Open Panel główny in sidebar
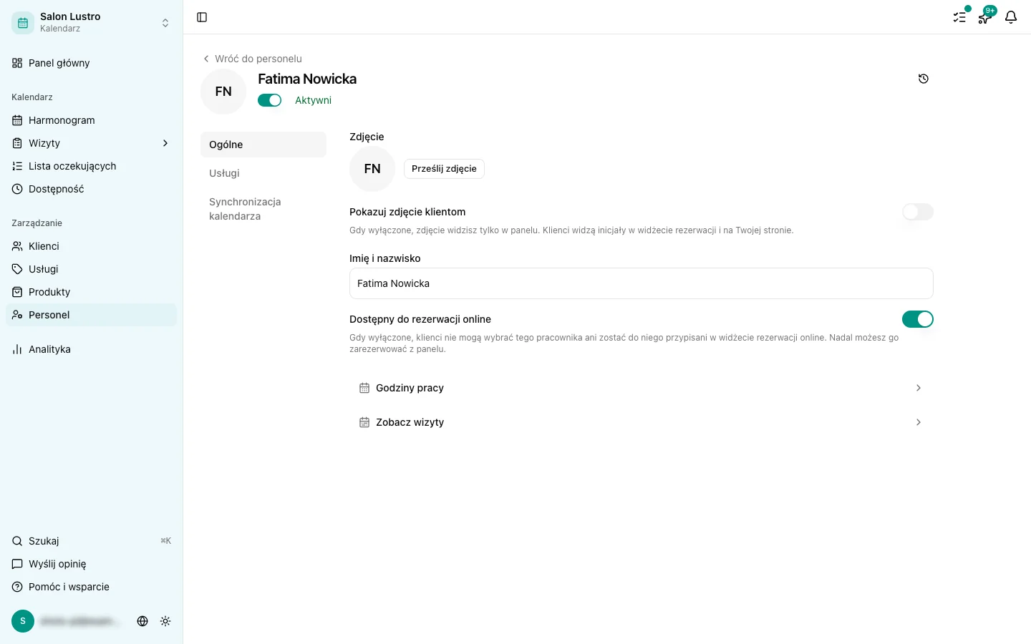This screenshot has height=644, width=1031. [x=92, y=63]
